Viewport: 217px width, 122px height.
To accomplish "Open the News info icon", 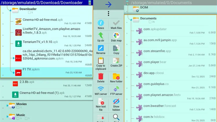I will (x=101, y=23).
